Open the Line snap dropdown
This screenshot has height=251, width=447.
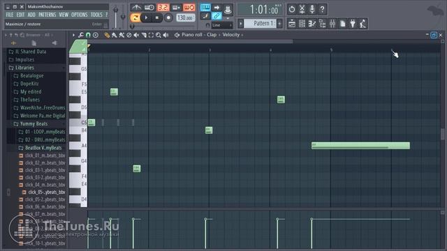pyautogui.click(x=222, y=25)
